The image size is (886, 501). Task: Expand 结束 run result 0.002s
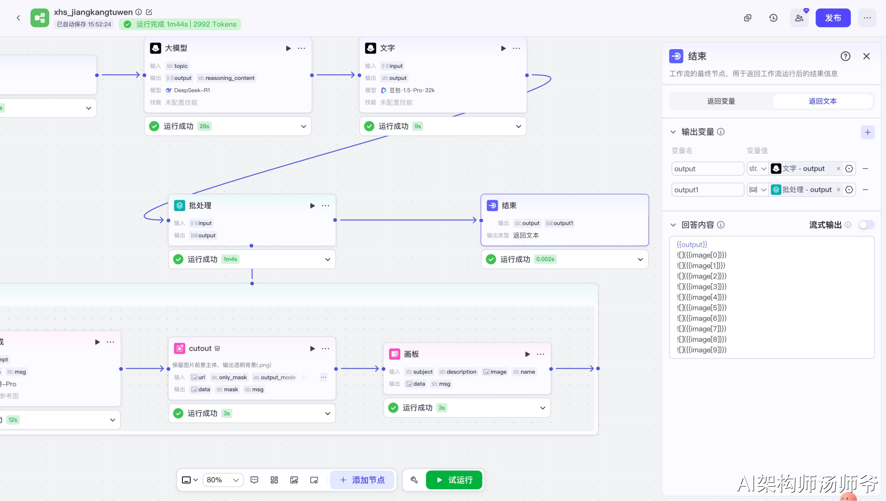tap(640, 259)
